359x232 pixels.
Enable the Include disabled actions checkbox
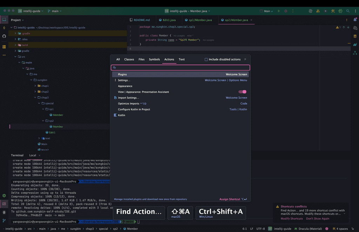[x=206, y=60]
